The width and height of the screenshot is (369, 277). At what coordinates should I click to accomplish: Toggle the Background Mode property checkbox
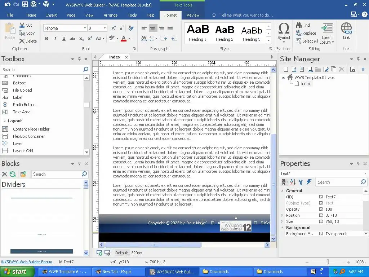click(x=321, y=233)
